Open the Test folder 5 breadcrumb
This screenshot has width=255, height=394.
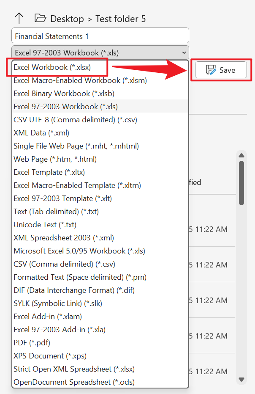click(120, 19)
